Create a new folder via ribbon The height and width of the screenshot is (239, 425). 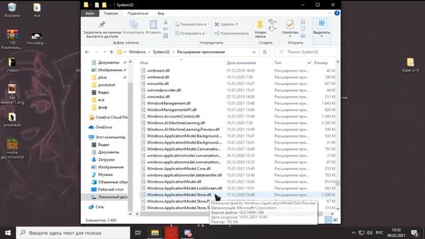coord(260,29)
